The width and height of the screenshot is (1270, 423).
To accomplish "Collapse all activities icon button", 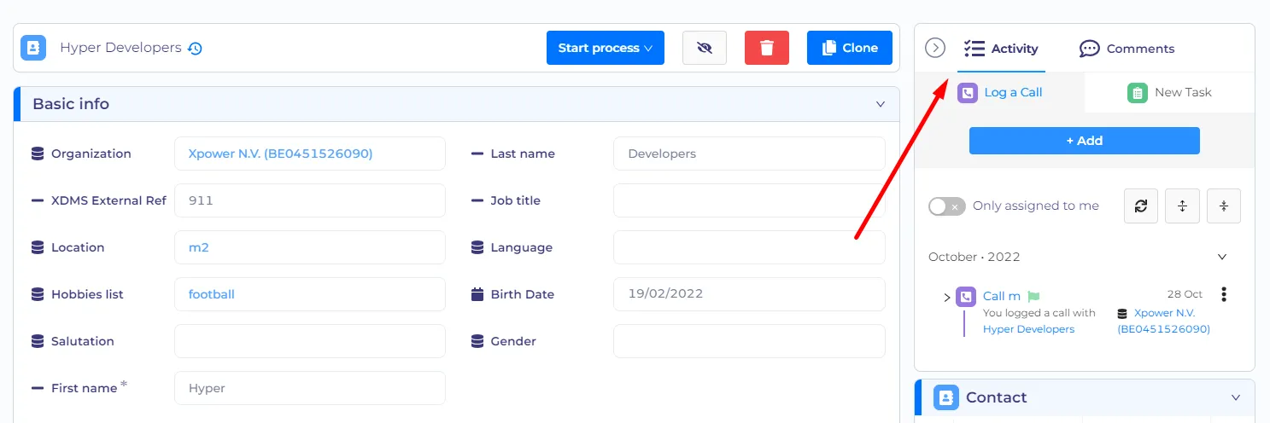I will [x=1224, y=206].
